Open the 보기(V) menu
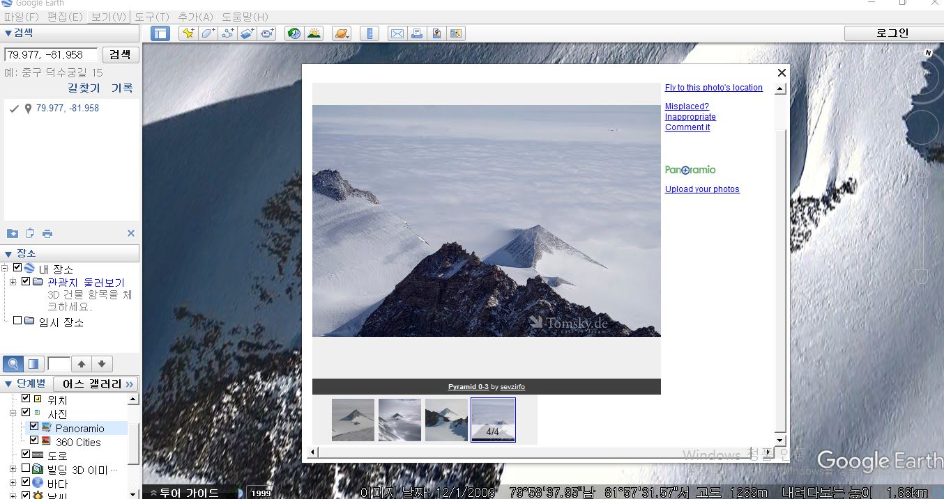This screenshot has width=944, height=499. coord(109,17)
